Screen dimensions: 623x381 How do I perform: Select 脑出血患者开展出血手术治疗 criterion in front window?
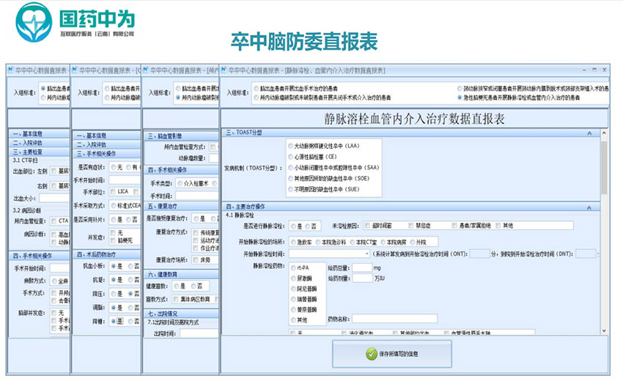click(x=257, y=88)
